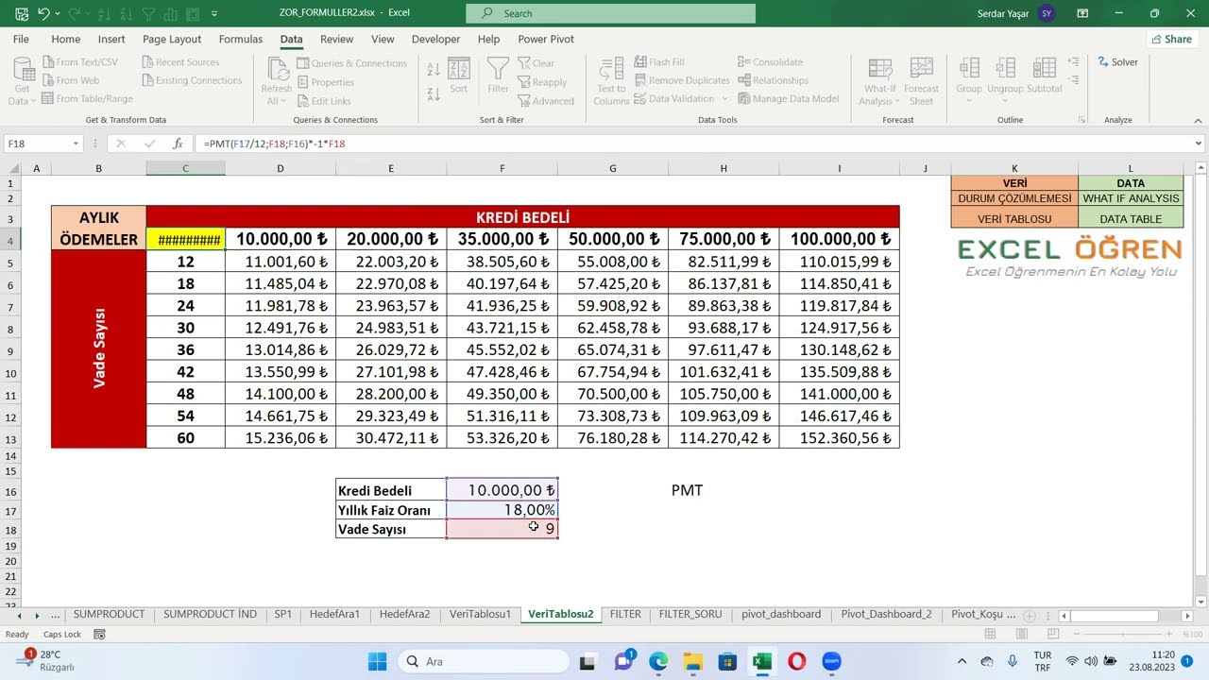The height and width of the screenshot is (680, 1209).
Task: Click the Data Validation button
Action: (674, 98)
